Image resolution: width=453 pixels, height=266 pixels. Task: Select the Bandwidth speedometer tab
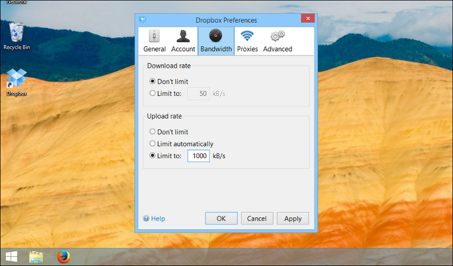tap(216, 41)
